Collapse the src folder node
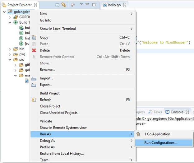The width and height of the screenshot is (194, 163). [10, 59]
